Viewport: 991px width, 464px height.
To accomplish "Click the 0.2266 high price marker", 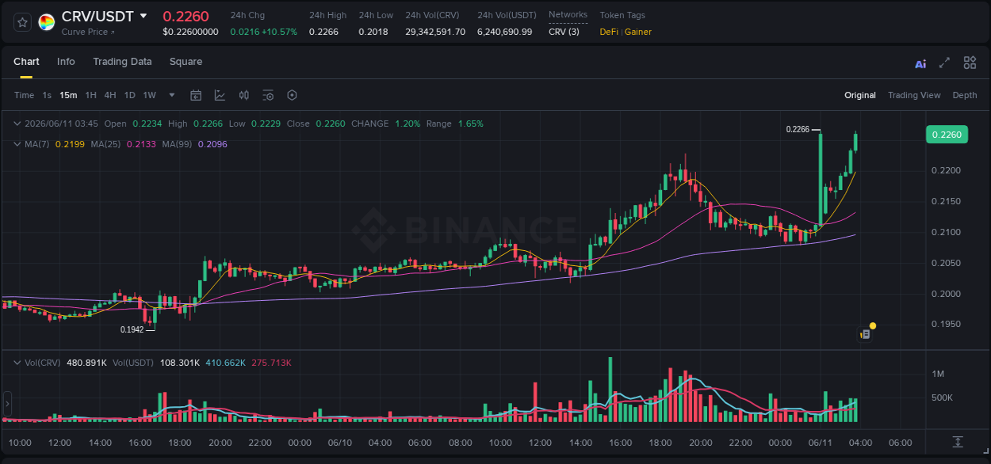I will (798, 129).
